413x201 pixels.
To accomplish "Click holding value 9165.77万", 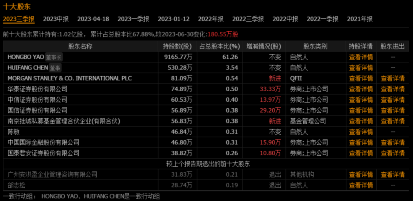I will 179,57.
